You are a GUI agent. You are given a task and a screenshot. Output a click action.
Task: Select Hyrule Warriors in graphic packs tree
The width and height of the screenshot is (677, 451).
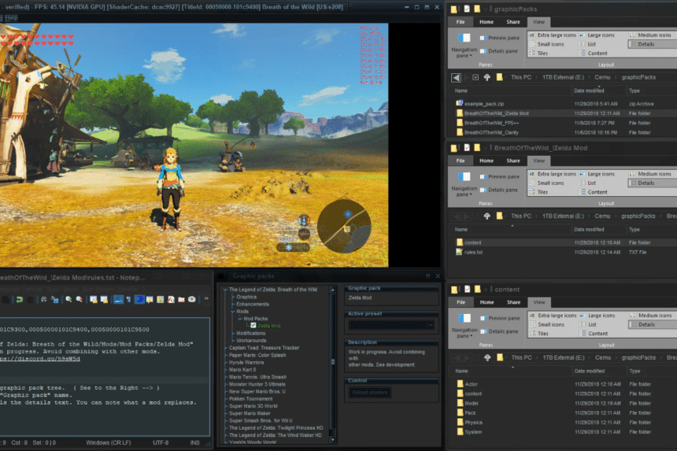pyautogui.click(x=246, y=363)
